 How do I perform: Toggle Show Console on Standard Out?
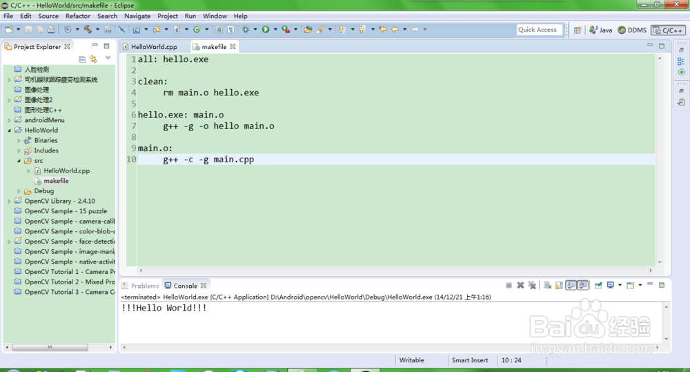point(571,285)
